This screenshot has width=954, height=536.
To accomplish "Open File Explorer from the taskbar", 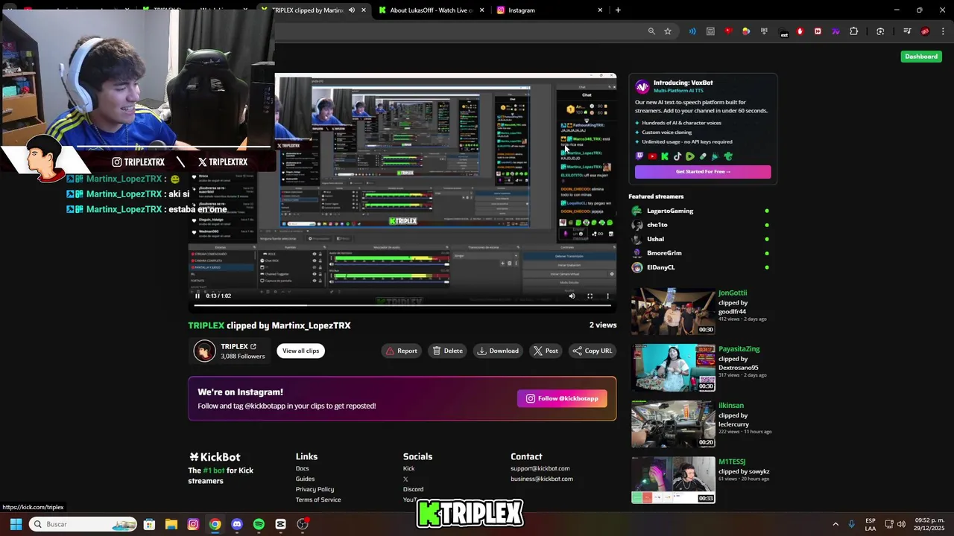I will pos(171,524).
